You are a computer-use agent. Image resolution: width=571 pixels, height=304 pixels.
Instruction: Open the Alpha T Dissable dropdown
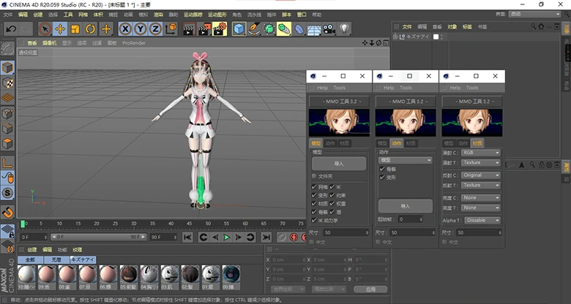tap(482, 221)
